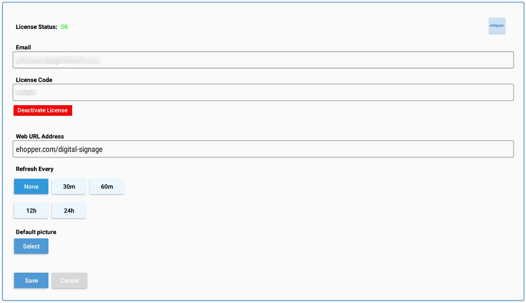Viewport: 526px width, 303px height.
Task: Focus the Email input field
Action: point(263,60)
